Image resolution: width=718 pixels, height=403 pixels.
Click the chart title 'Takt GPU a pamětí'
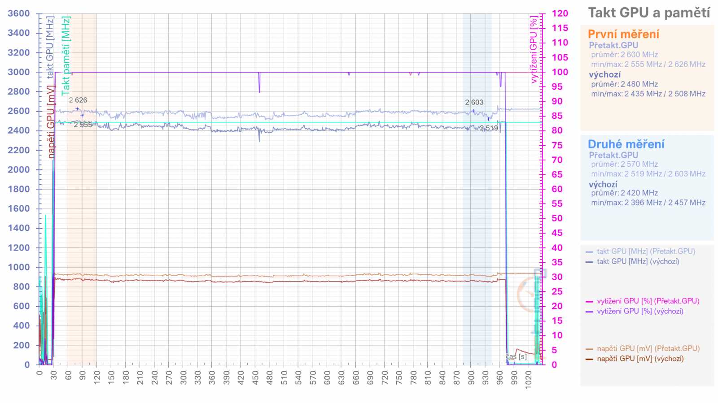(649, 13)
